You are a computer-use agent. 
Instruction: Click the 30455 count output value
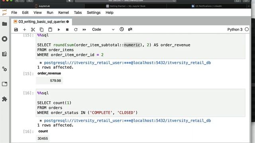43,139
